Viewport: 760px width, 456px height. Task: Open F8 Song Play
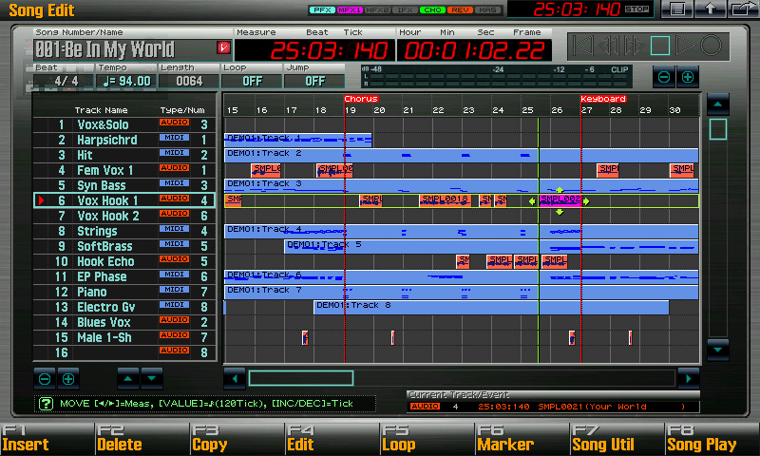coord(712,439)
